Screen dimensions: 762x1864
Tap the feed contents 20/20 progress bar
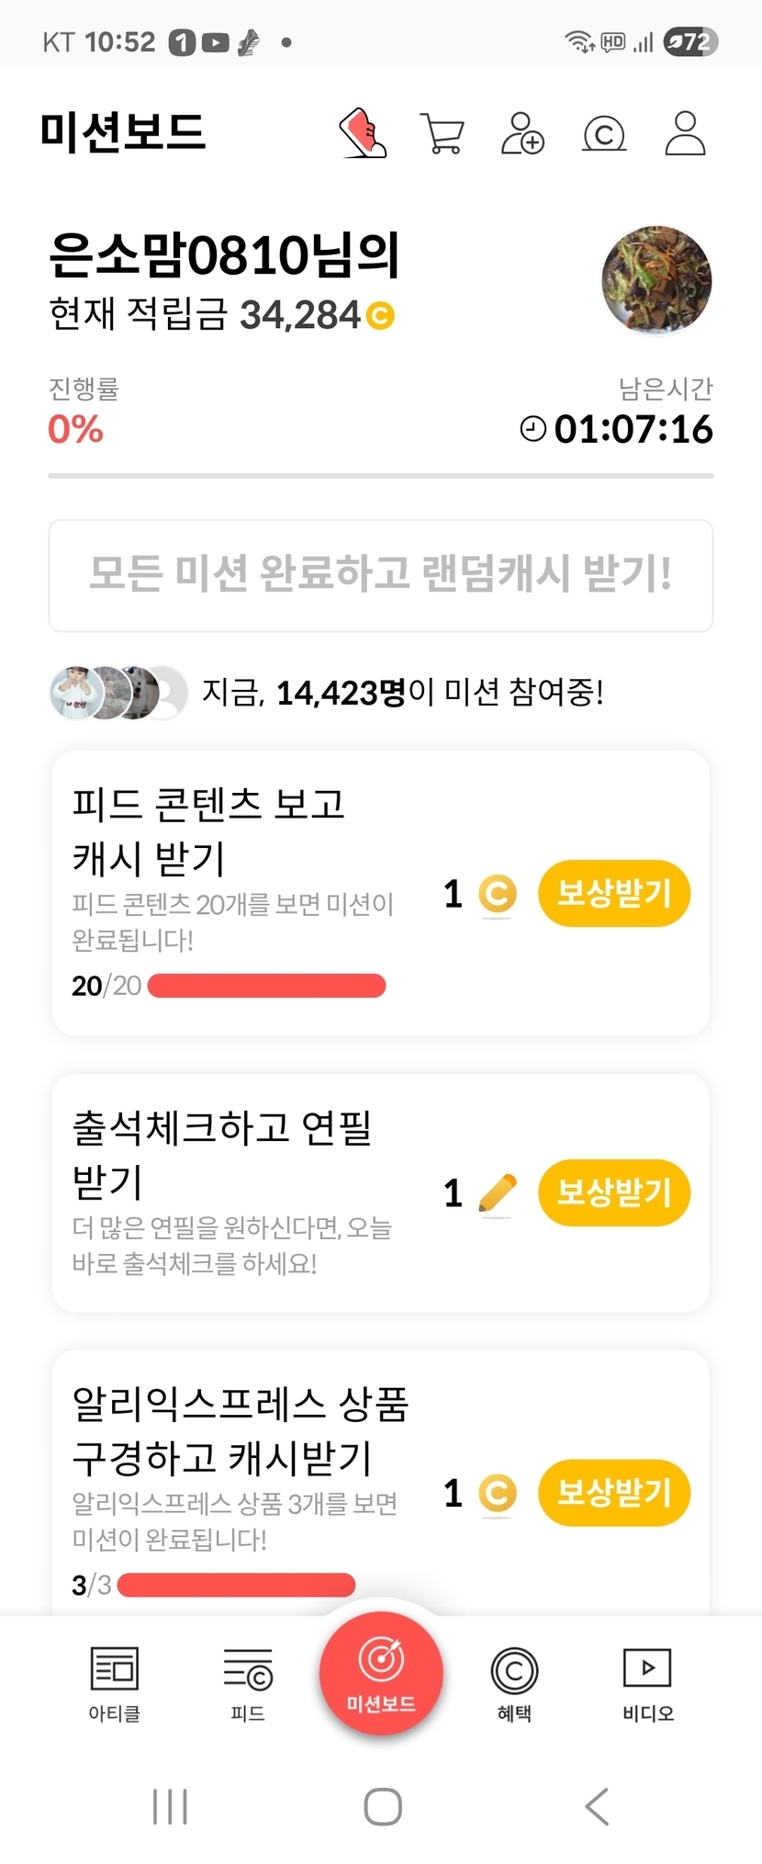(x=266, y=986)
